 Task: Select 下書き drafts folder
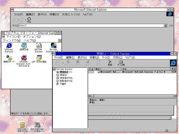[63, 84]
